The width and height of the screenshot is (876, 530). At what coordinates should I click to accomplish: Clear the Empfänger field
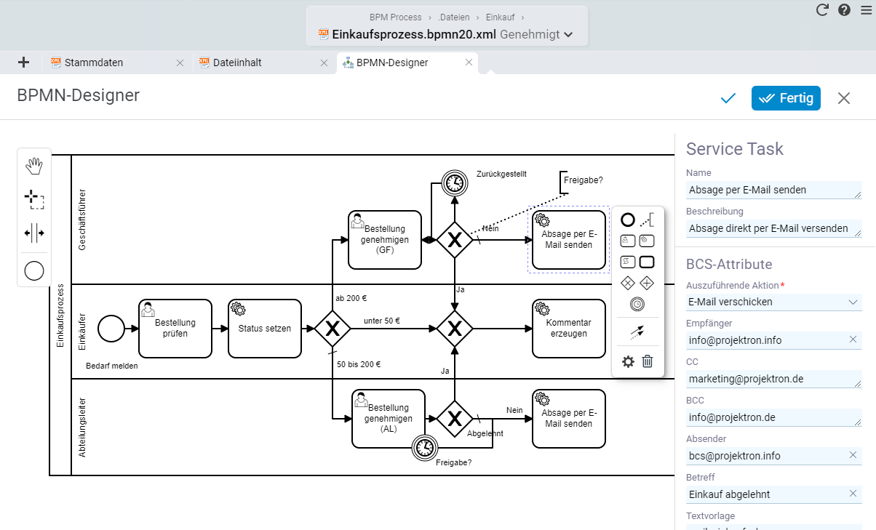pyautogui.click(x=853, y=340)
